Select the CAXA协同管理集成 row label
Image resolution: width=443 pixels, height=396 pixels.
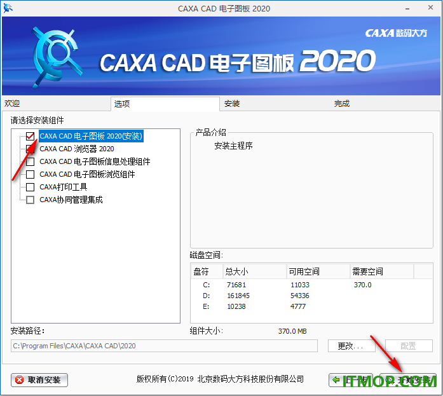(71, 200)
